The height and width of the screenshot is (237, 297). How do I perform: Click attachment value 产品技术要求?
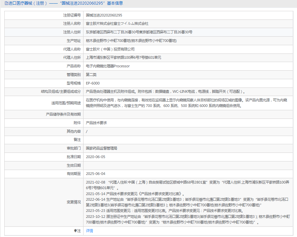coord(96,123)
